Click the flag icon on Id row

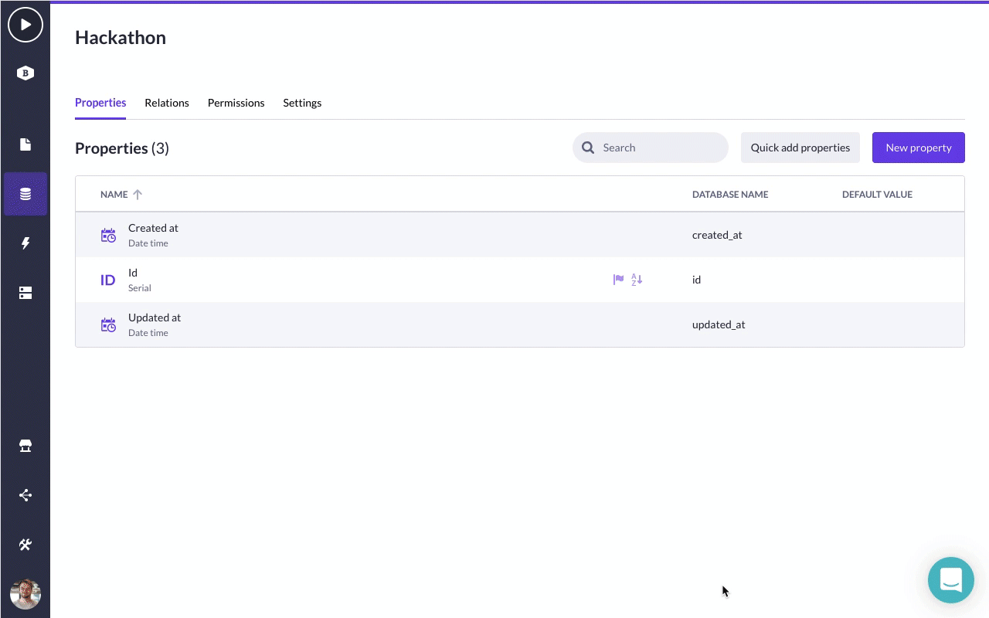[618, 280]
